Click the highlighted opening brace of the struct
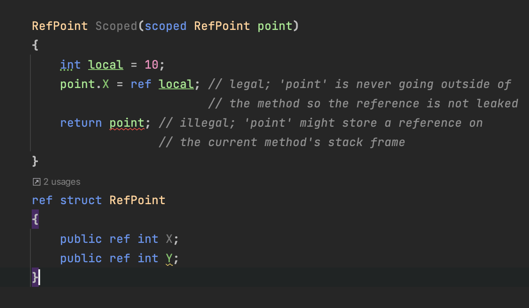 click(35, 220)
